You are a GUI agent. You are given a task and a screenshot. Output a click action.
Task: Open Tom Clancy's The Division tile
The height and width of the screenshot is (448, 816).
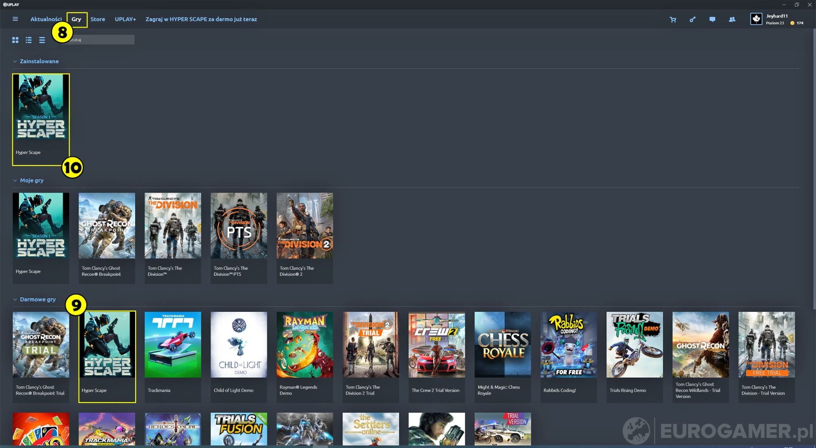pyautogui.click(x=173, y=238)
